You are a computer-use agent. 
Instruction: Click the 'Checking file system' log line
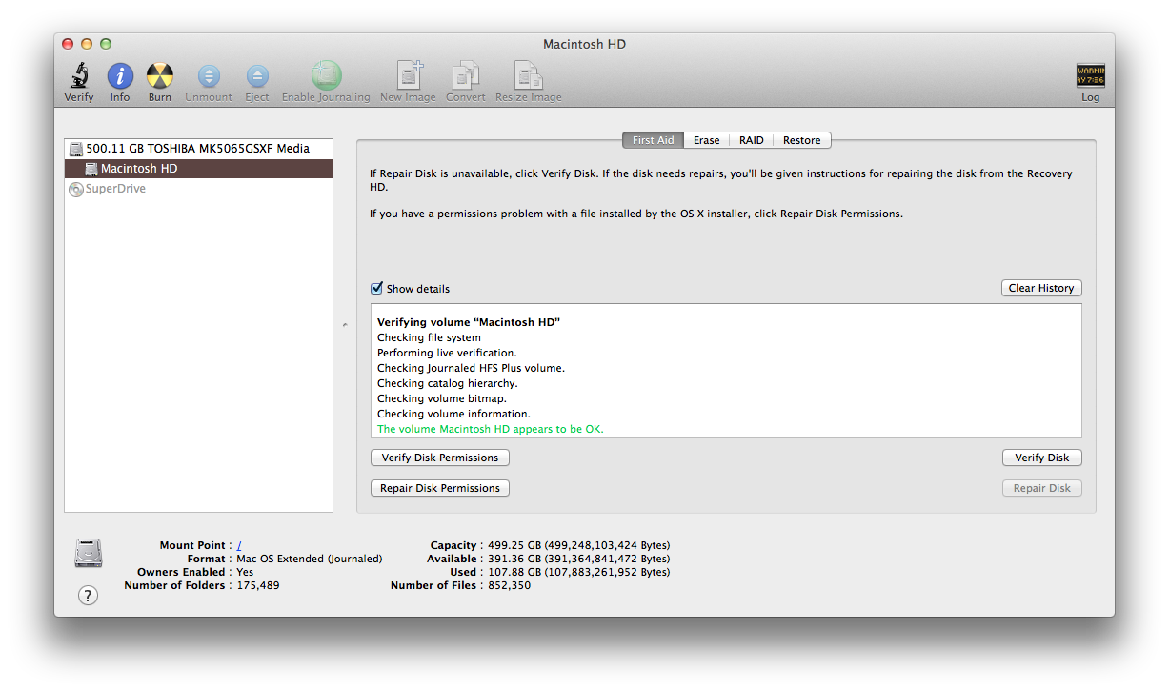coord(429,337)
